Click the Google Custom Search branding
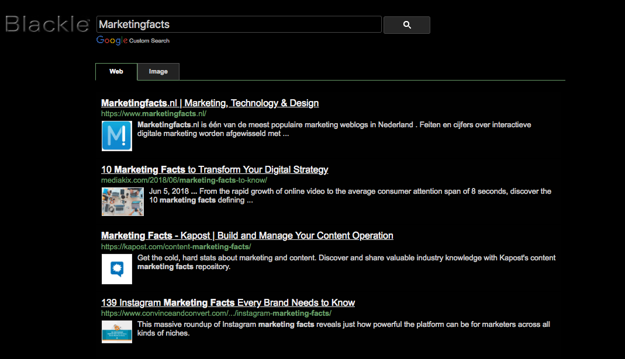Image resolution: width=625 pixels, height=359 pixels. click(133, 40)
